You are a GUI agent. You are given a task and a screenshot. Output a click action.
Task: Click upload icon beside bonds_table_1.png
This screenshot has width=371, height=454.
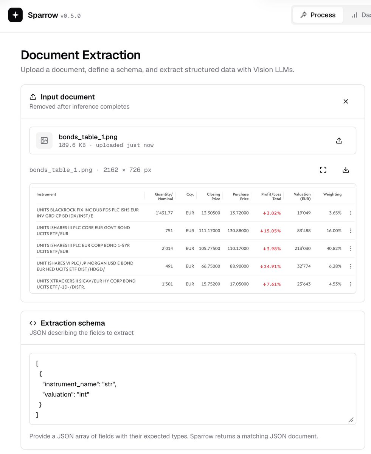coord(339,140)
